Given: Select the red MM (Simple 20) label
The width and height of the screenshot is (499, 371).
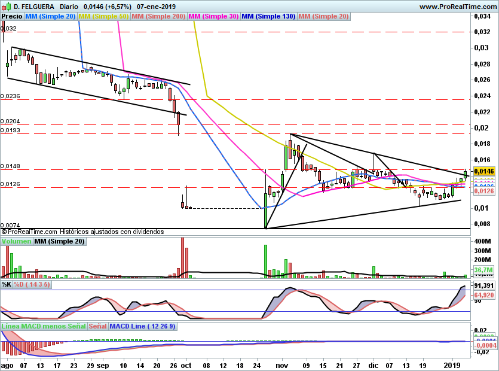Looking at the screenshot, I should tap(324, 16).
